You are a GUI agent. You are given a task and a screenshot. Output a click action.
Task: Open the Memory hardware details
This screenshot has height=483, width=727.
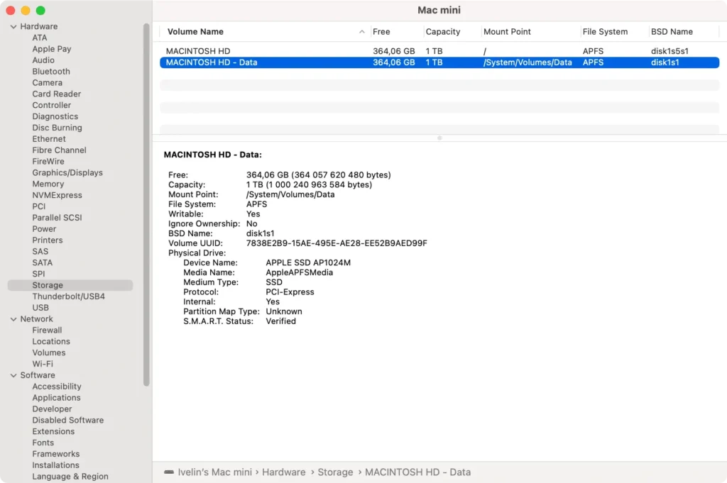[48, 184]
